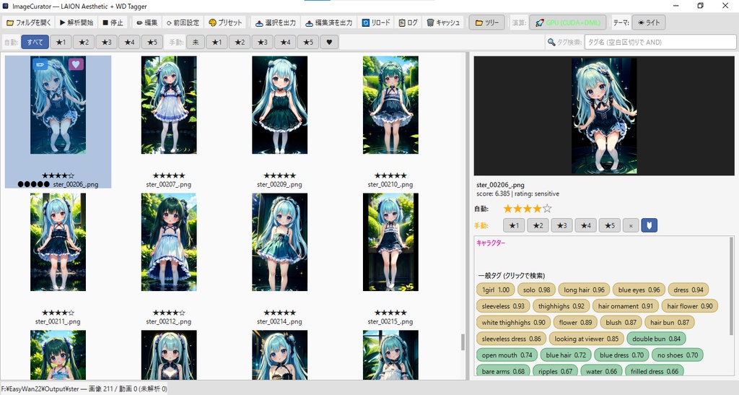The image size is (739, 395).
Task: Select thumbnail ster_00215_.png
Action: coord(390,242)
